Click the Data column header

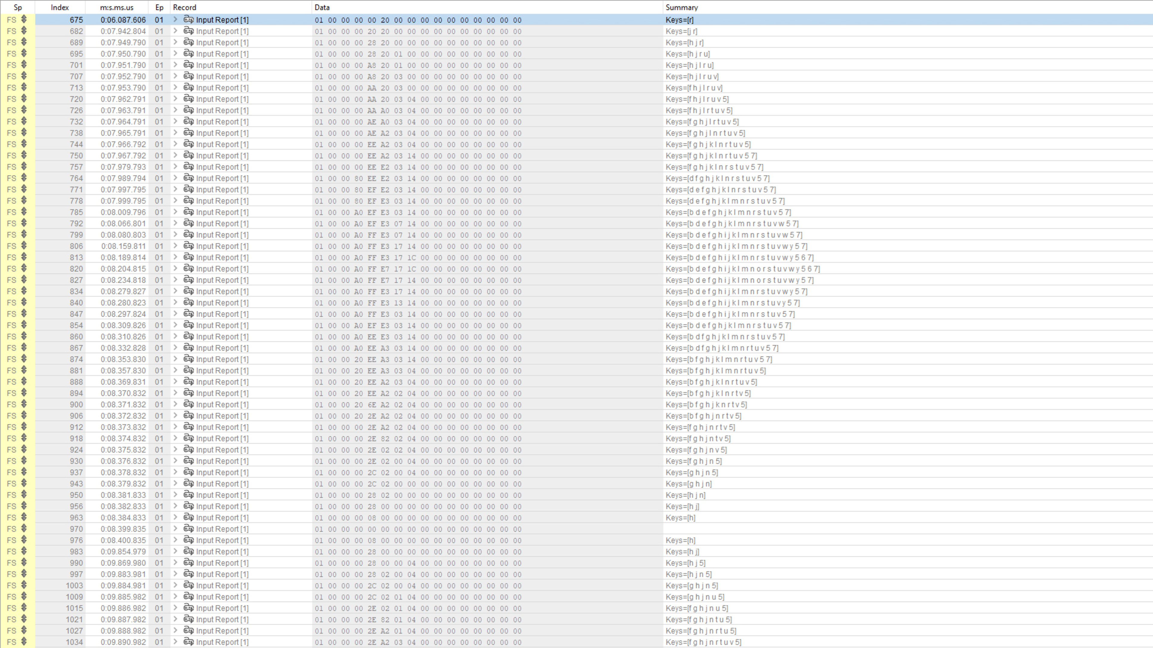322,7
